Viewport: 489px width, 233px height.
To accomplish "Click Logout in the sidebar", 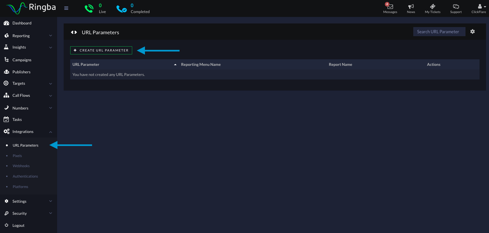I will pyautogui.click(x=18, y=226).
